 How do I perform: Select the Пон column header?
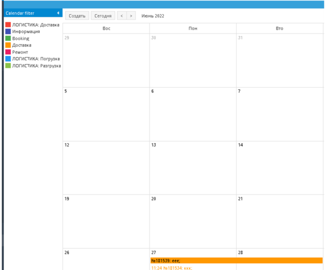tap(193, 28)
